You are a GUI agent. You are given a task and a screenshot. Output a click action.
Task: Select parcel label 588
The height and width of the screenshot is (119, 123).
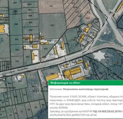[26, 40]
